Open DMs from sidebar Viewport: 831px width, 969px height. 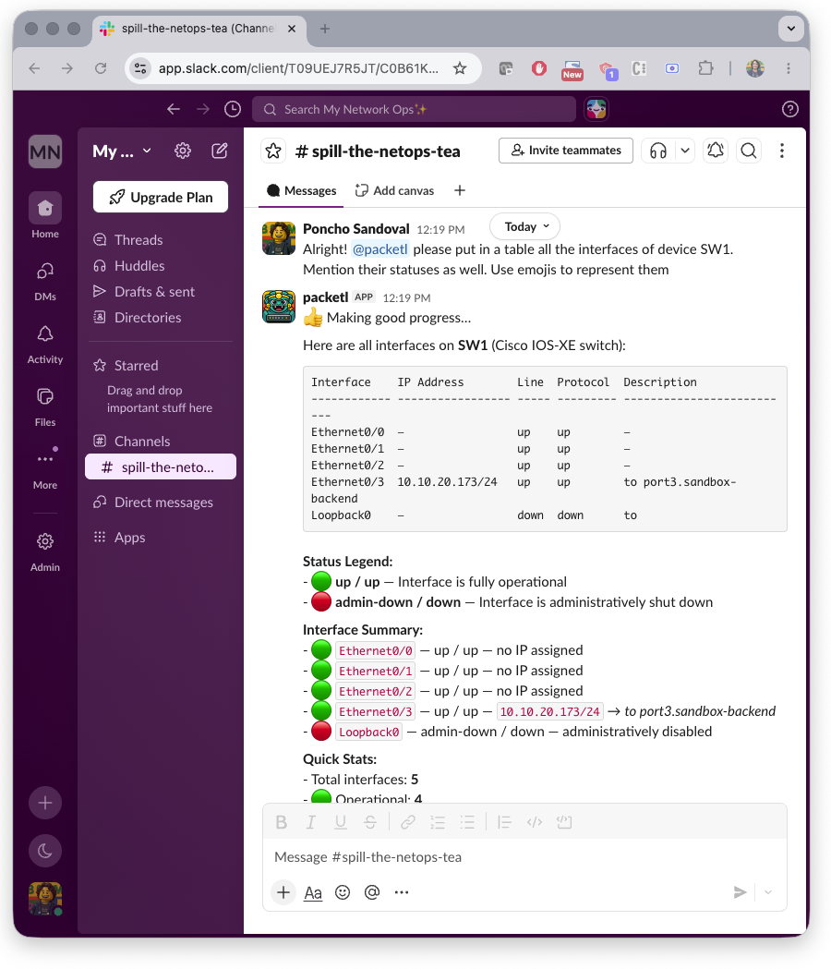point(45,280)
